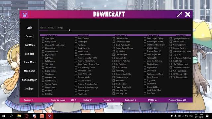Check ESP Players - RED
Viewport: 212px width, 119px height.
click(171, 74)
